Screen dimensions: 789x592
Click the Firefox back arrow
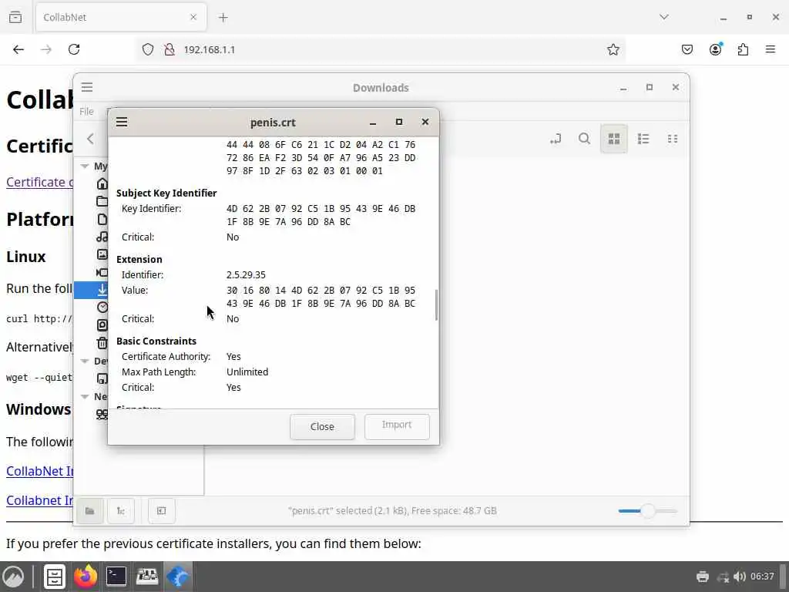click(x=18, y=49)
